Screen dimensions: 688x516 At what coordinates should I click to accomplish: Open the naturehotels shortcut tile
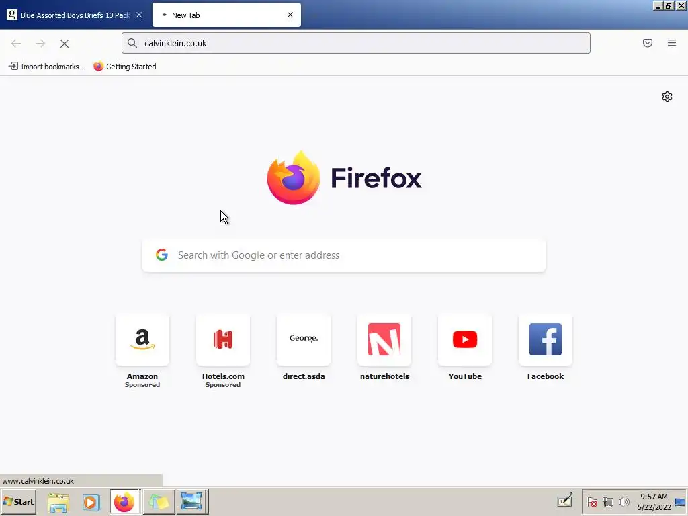384,340
